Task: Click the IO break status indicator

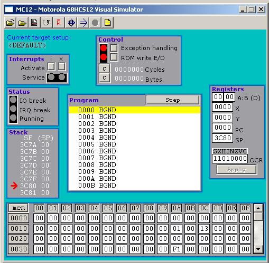Action: click(13, 100)
